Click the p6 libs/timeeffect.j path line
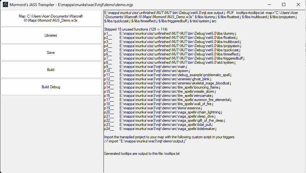 click(172, 54)
